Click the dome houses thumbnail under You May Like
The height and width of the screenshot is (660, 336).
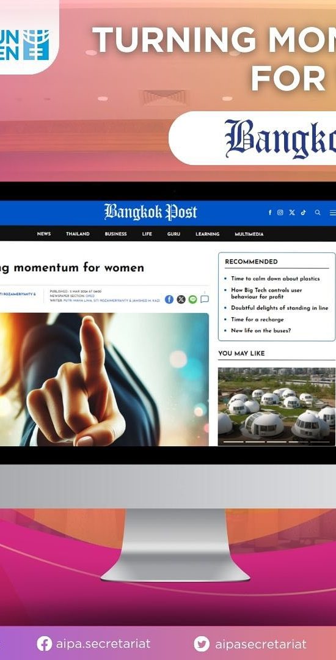click(277, 406)
